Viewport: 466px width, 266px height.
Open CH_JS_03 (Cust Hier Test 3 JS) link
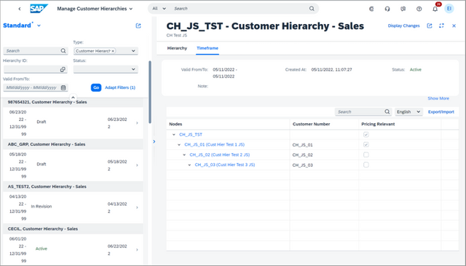pos(225,165)
